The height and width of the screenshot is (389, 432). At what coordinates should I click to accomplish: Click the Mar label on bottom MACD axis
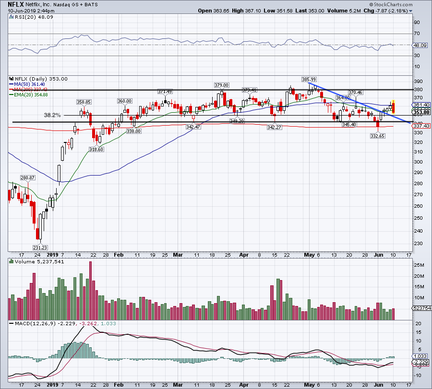[x=178, y=385]
